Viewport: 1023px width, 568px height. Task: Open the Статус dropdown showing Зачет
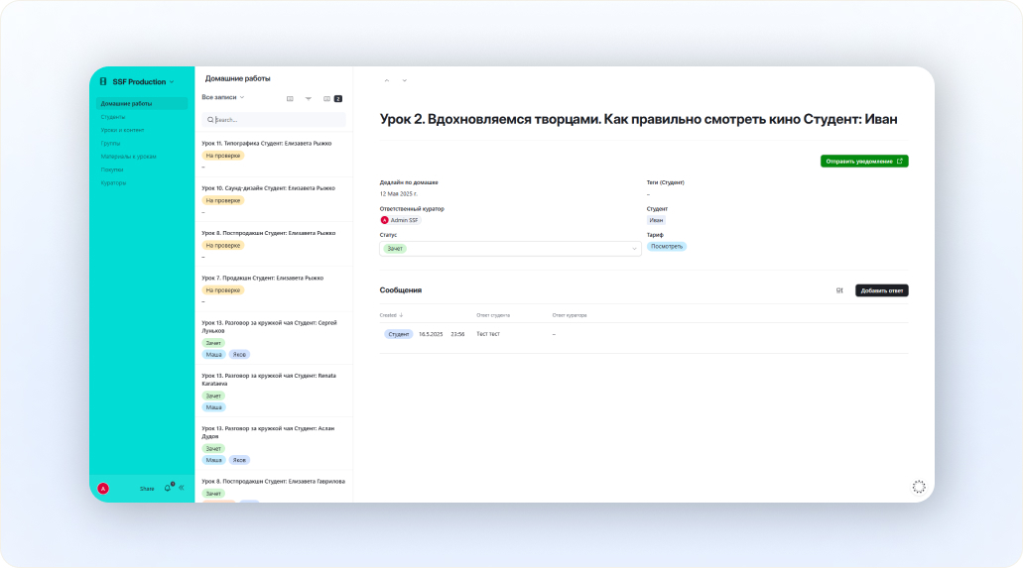510,249
